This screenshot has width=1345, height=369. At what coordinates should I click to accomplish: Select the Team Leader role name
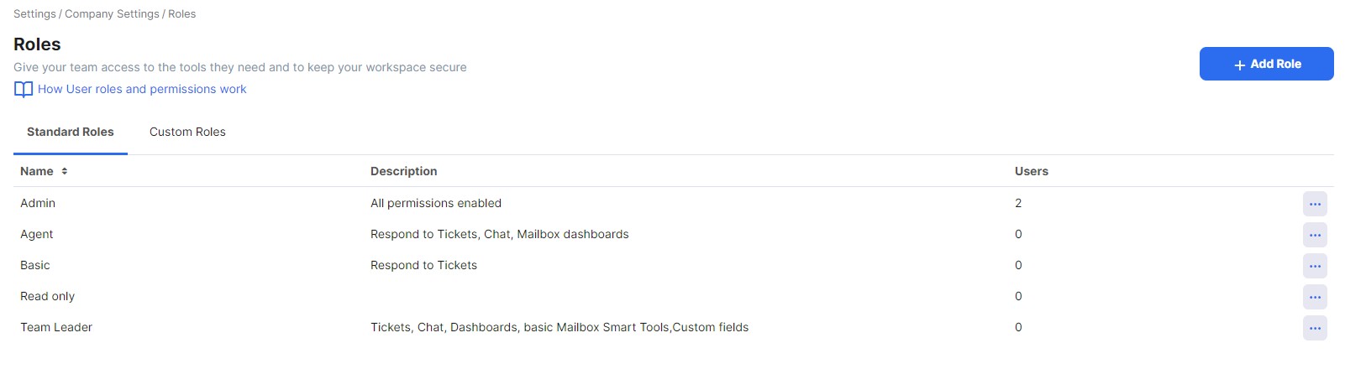click(56, 327)
